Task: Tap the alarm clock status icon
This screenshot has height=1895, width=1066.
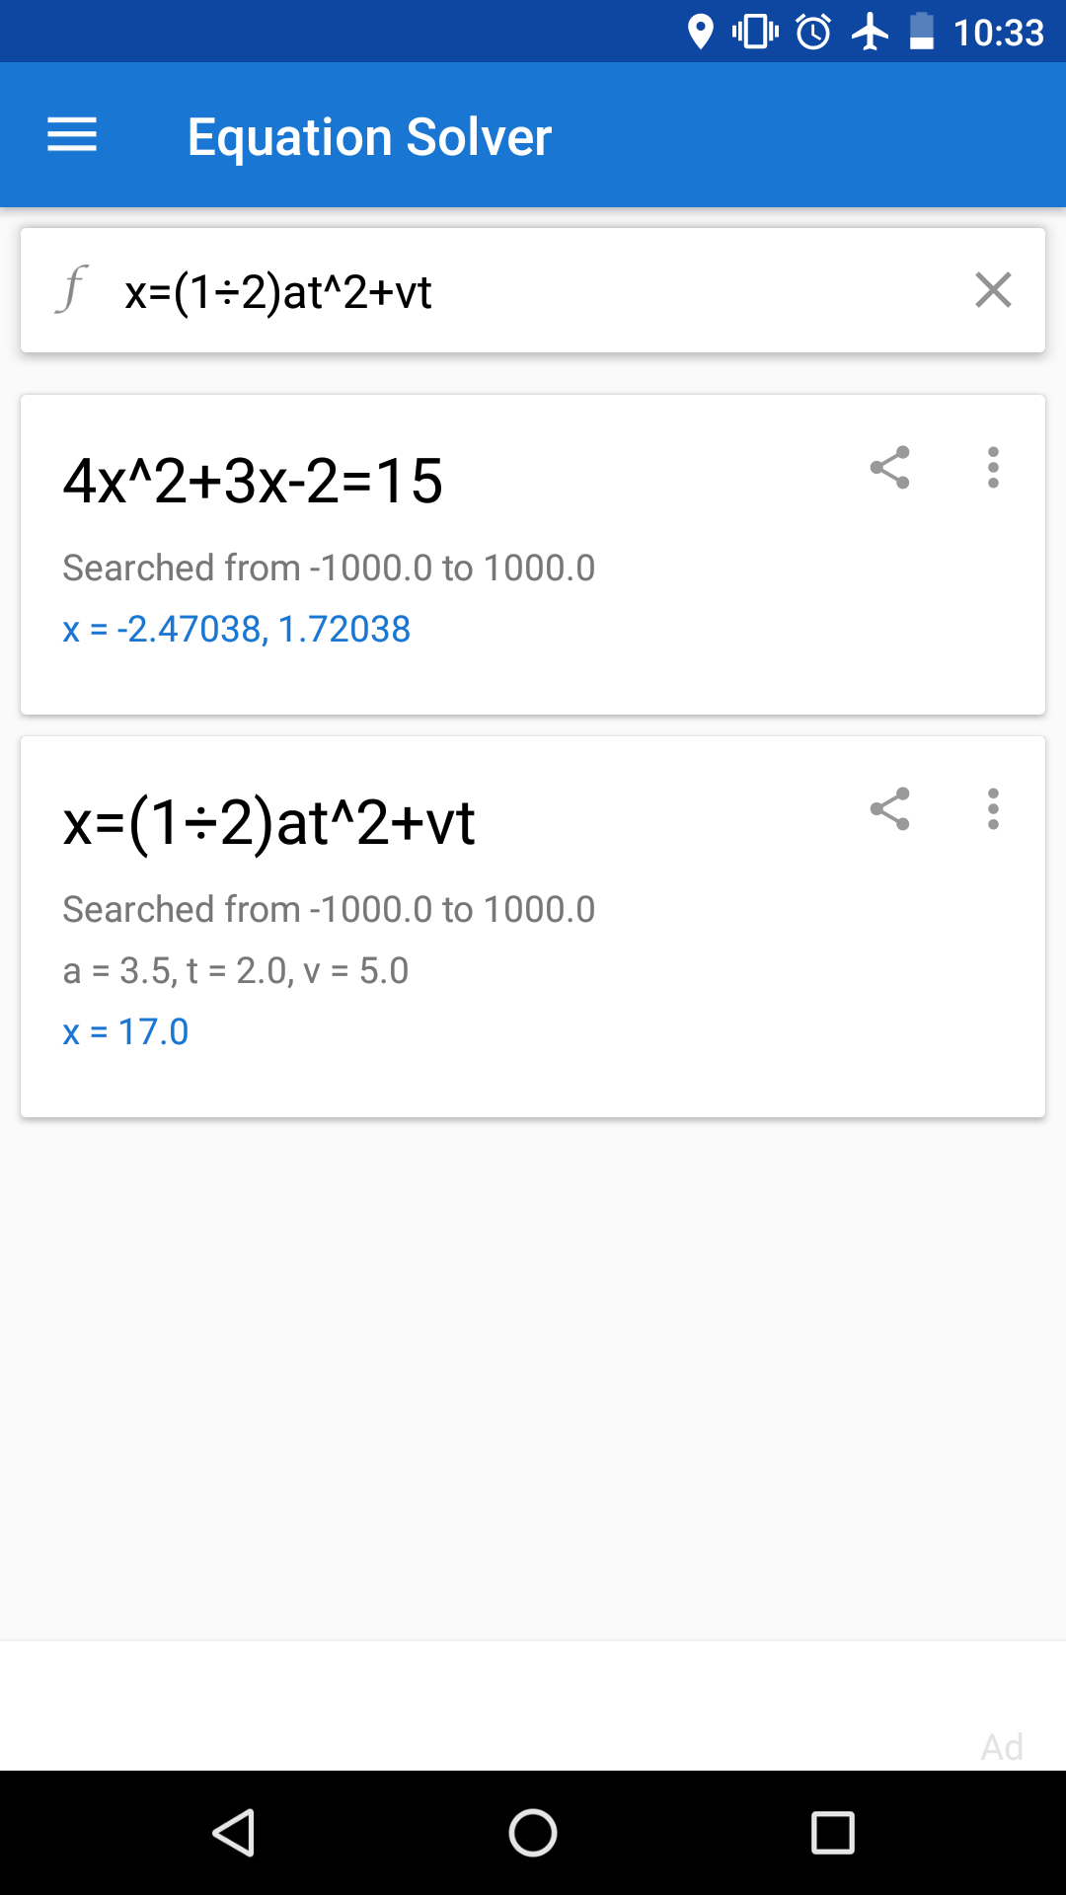Action: point(813,32)
